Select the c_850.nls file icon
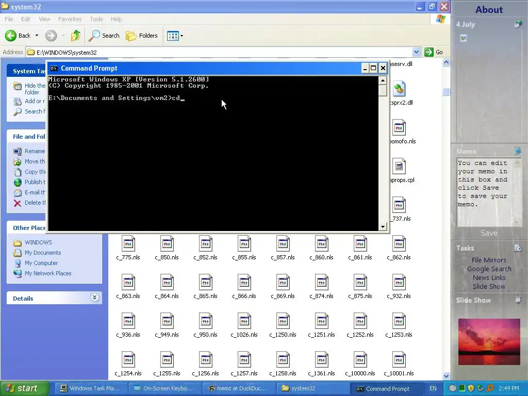528x396 pixels. click(167, 243)
